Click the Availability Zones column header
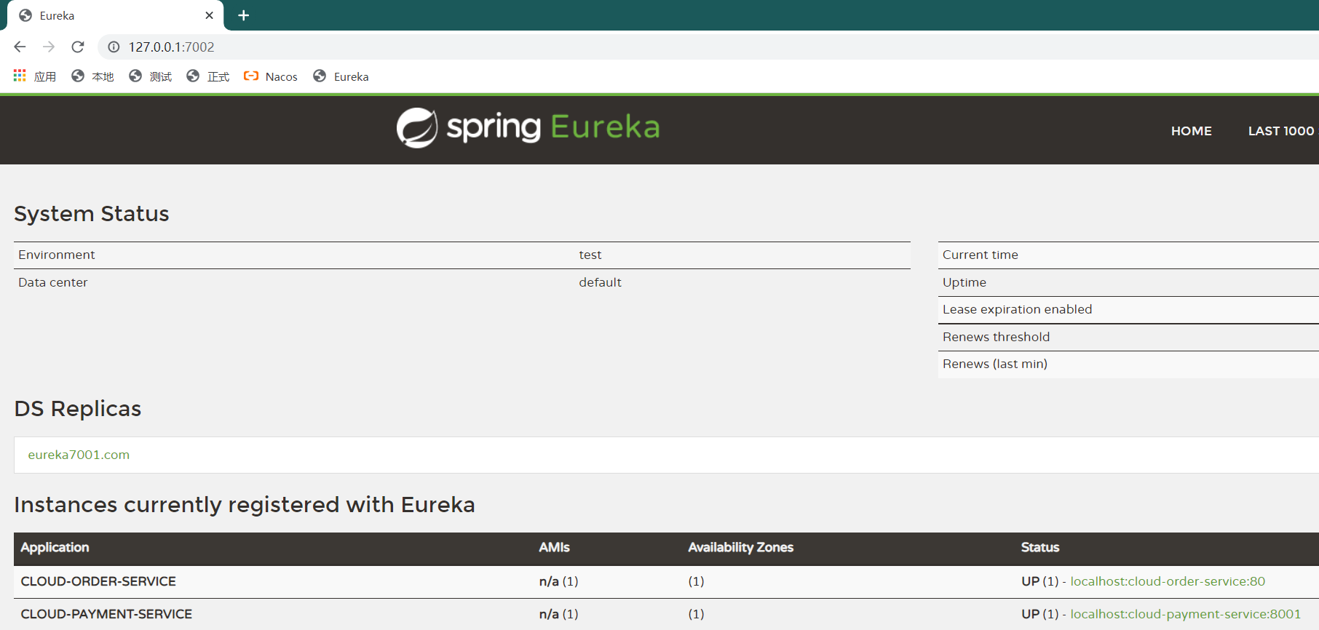 (x=740, y=547)
